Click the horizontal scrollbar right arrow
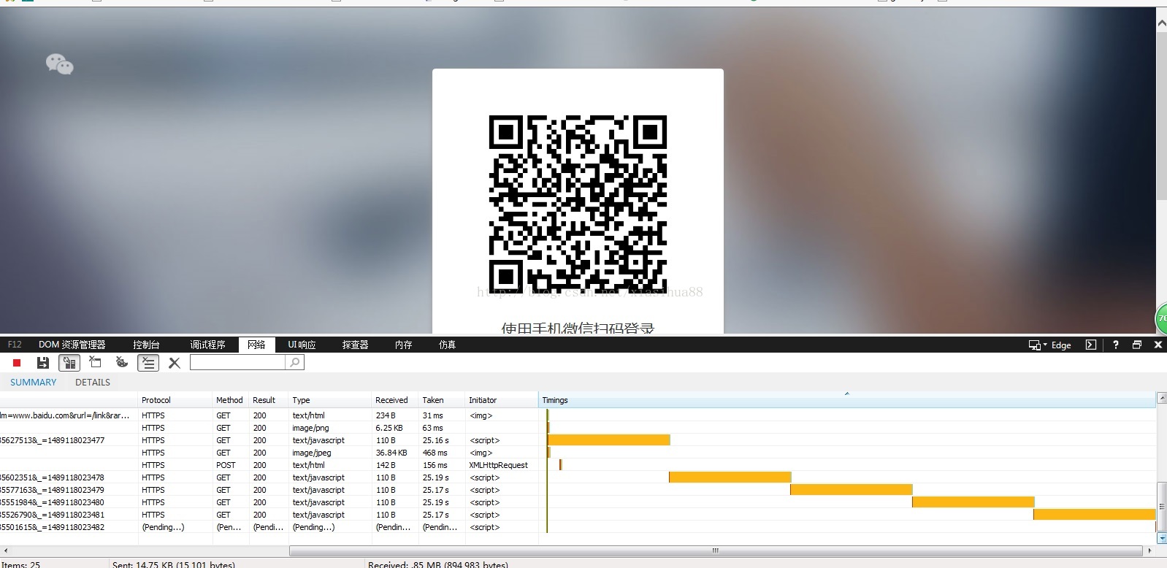Viewport: 1167px width, 568px height. (1150, 550)
